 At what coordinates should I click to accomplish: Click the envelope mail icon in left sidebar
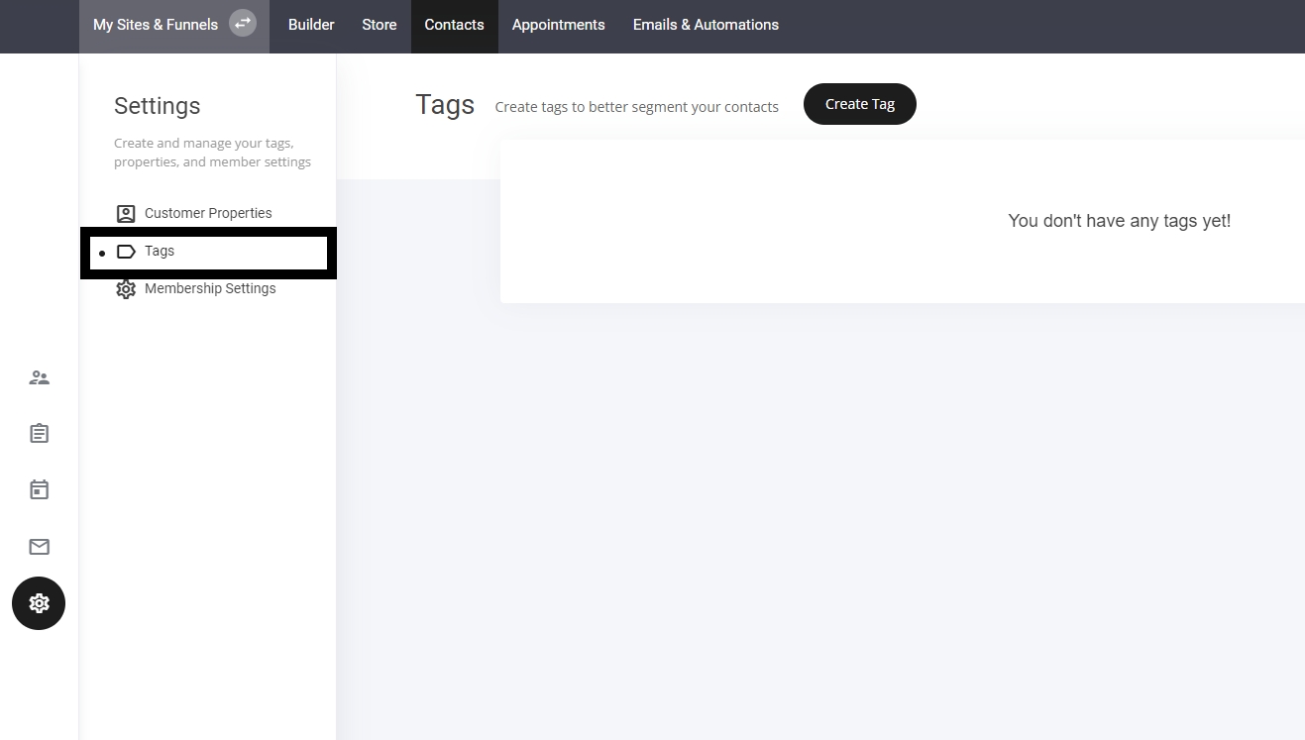pos(39,547)
